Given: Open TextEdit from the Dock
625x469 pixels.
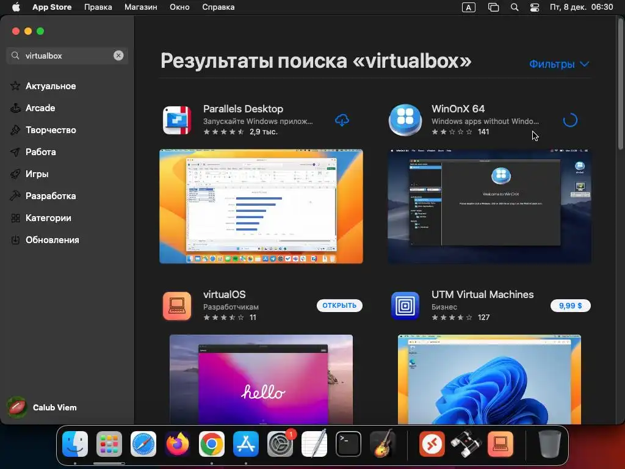Looking at the screenshot, I should click(x=314, y=444).
